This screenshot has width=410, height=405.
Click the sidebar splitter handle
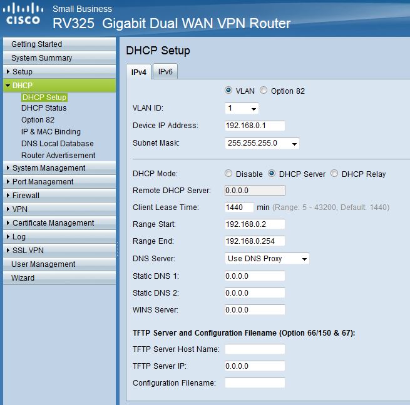[x=118, y=249]
